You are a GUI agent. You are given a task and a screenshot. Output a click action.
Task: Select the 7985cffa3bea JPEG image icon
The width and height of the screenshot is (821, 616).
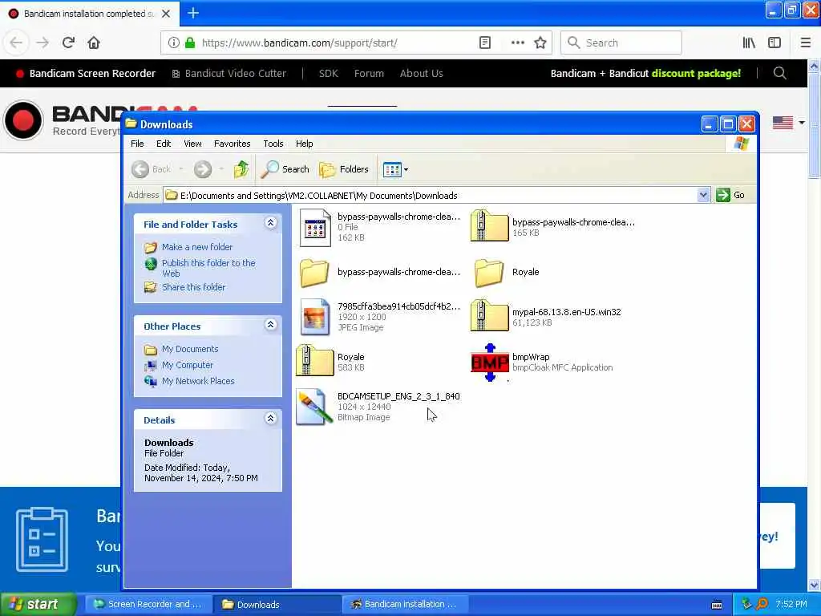315,317
